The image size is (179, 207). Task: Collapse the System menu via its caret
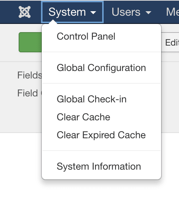93,13
